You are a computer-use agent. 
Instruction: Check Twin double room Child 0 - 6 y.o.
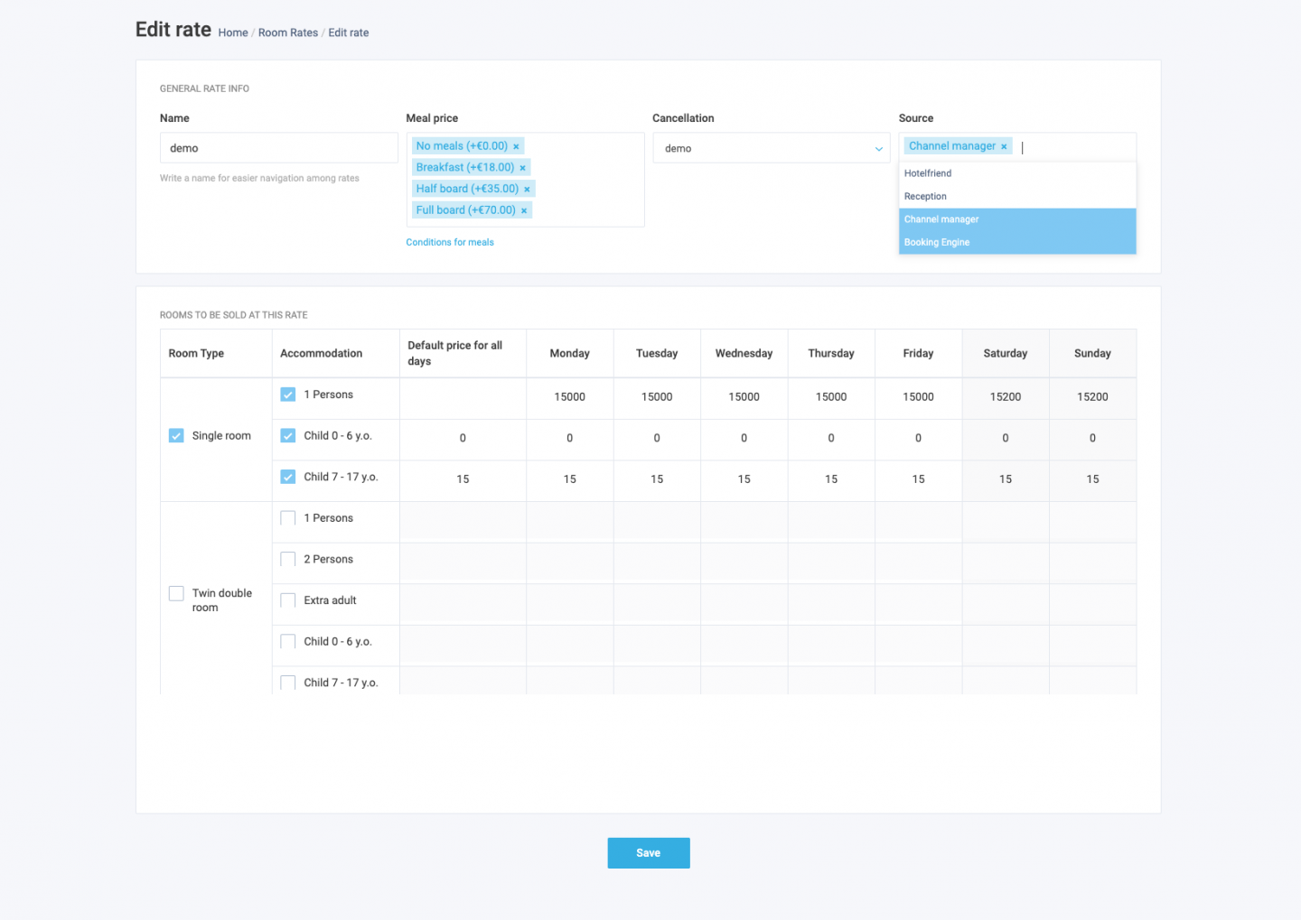click(x=288, y=642)
